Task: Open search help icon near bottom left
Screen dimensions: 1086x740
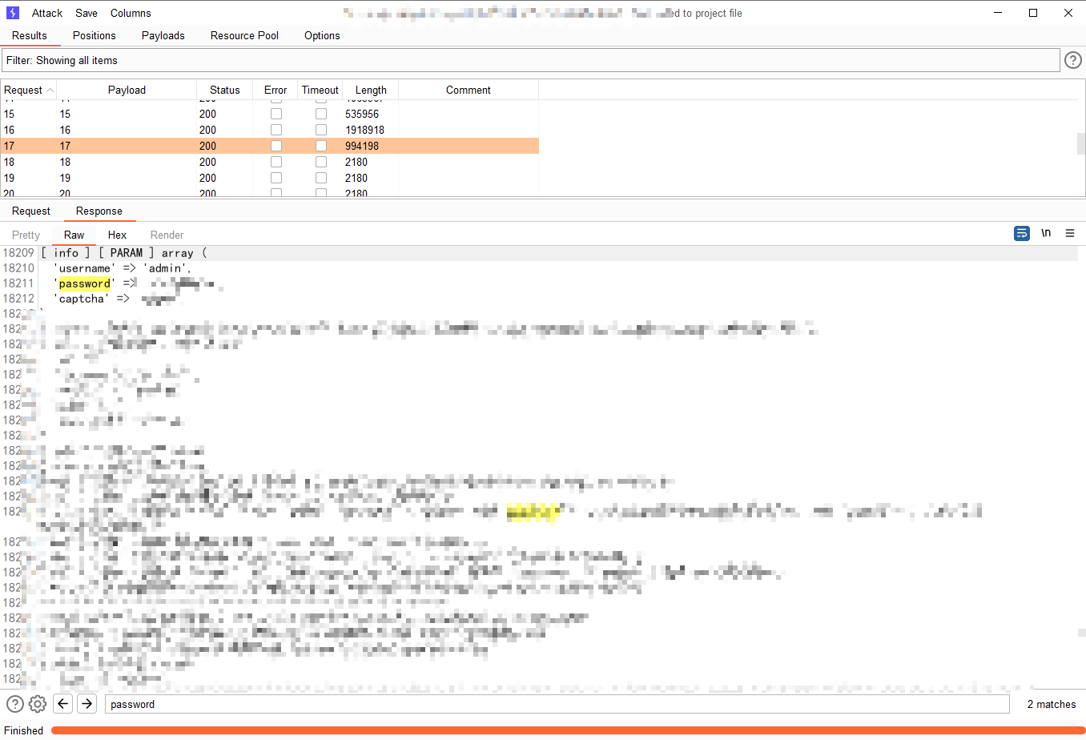Action: coord(14,703)
